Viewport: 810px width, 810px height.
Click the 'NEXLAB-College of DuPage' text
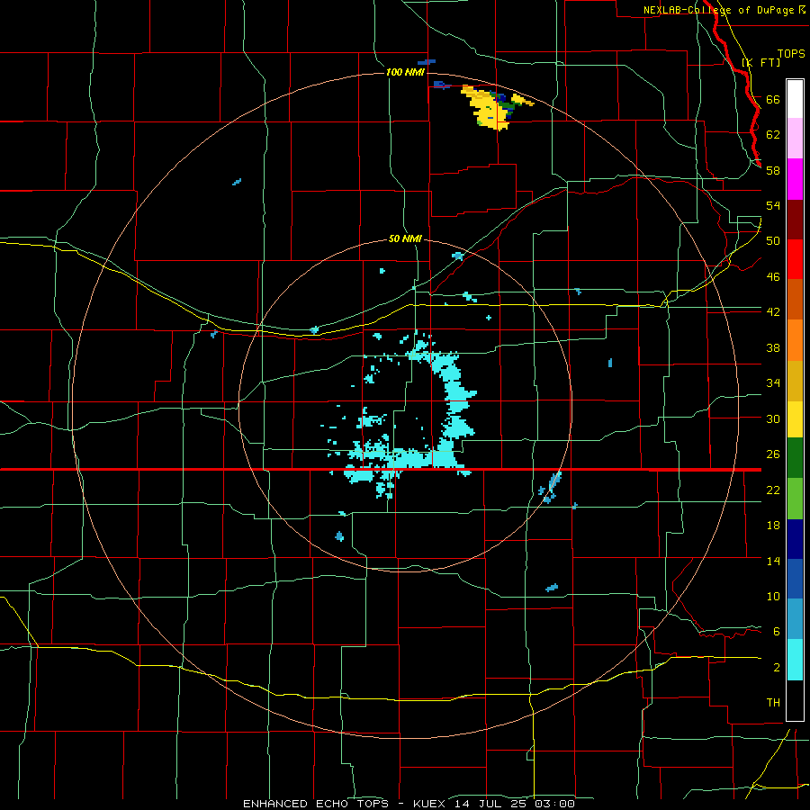[718, 10]
